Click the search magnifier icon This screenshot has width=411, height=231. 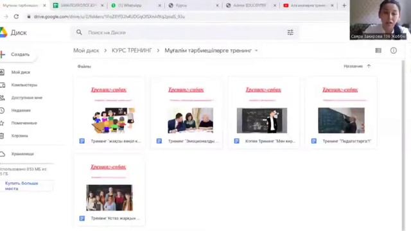point(79,33)
